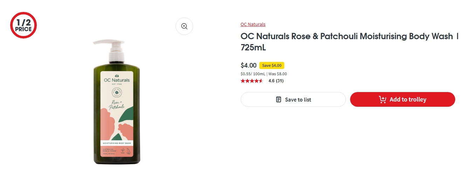
Task: Click the Rose + Patchouli script on label
Action: tap(116, 104)
